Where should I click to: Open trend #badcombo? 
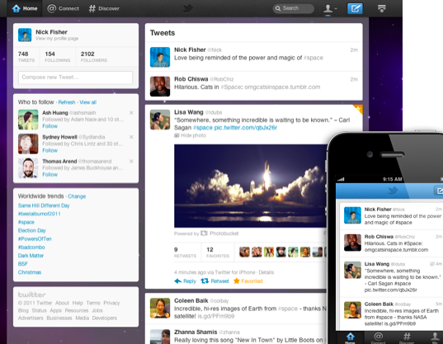(31, 247)
